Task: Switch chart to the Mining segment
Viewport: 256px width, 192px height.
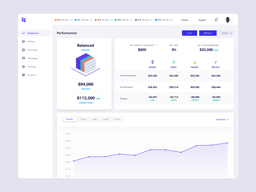Action: pos(84,119)
